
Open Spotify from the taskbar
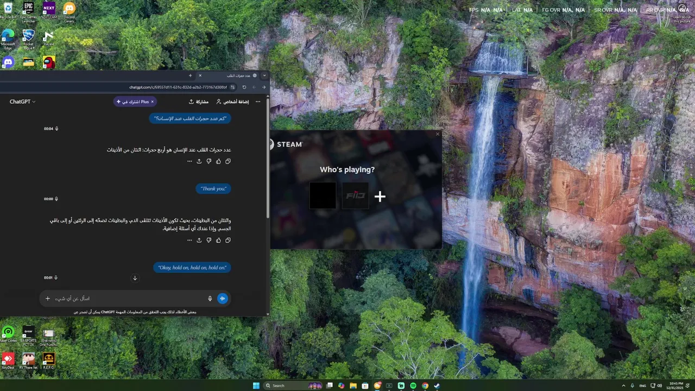413,386
